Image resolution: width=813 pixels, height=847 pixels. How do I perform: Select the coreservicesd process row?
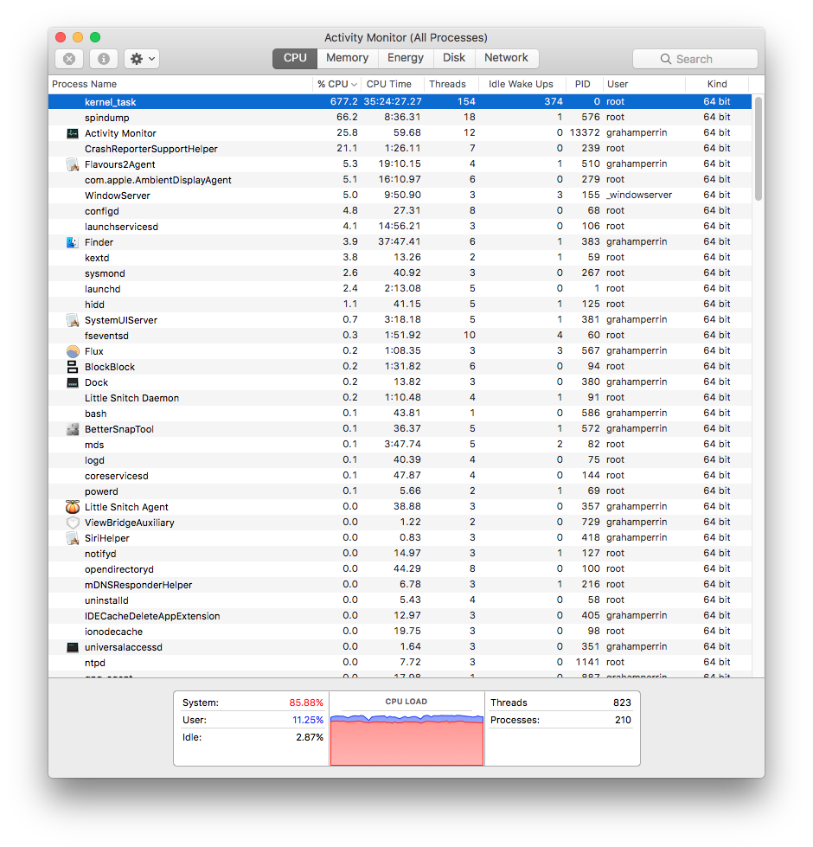coord(400,475)
